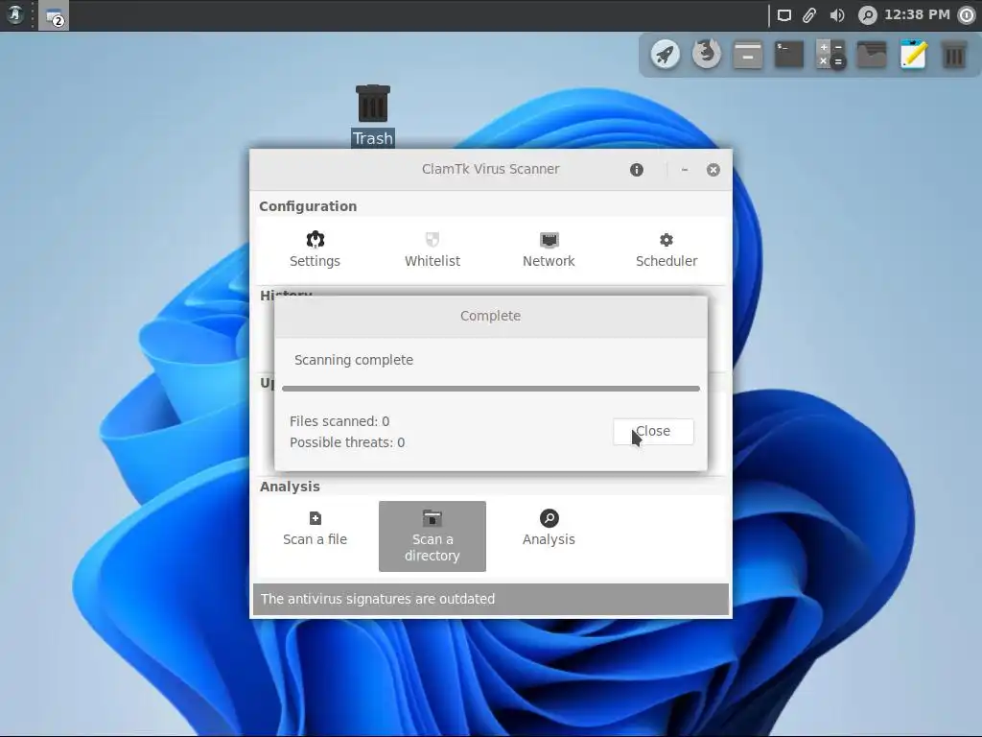Open the volume control in tray
The width and height of the screenshot is (982, 737).
tap(837, 15)
